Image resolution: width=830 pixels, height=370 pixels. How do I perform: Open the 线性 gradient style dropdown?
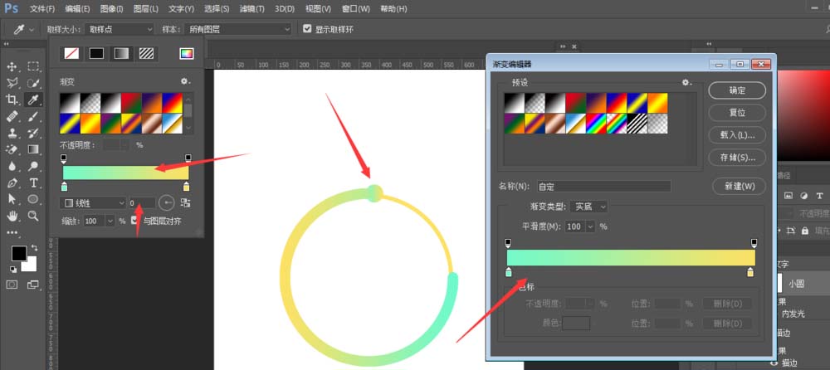92,202
